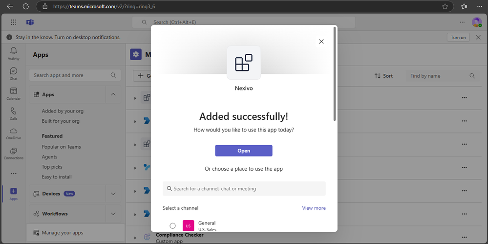Expand the Workflows section chevron
488x244 pixels.
tap(113, 214)
